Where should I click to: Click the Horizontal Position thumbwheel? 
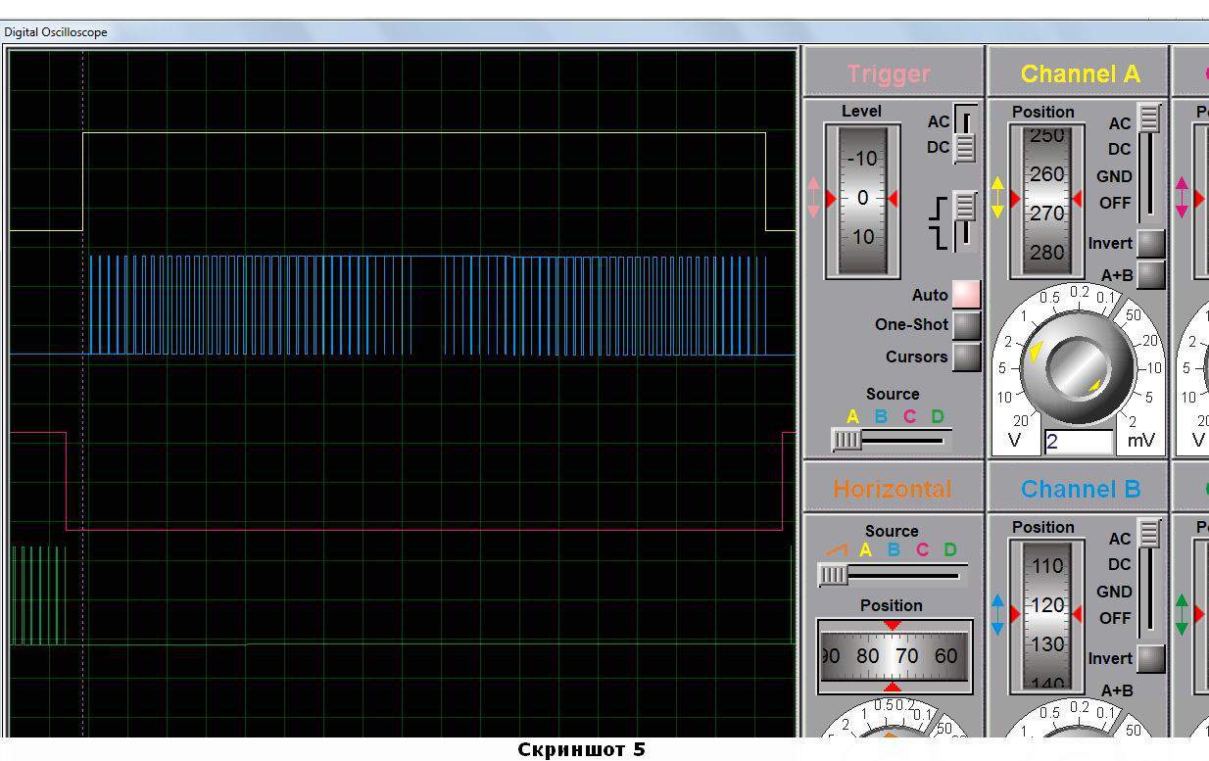(895, 656)
